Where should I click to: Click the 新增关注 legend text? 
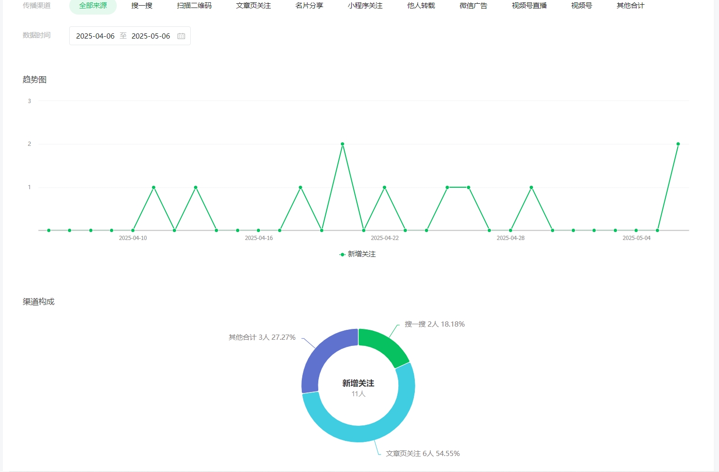point(362,254)
